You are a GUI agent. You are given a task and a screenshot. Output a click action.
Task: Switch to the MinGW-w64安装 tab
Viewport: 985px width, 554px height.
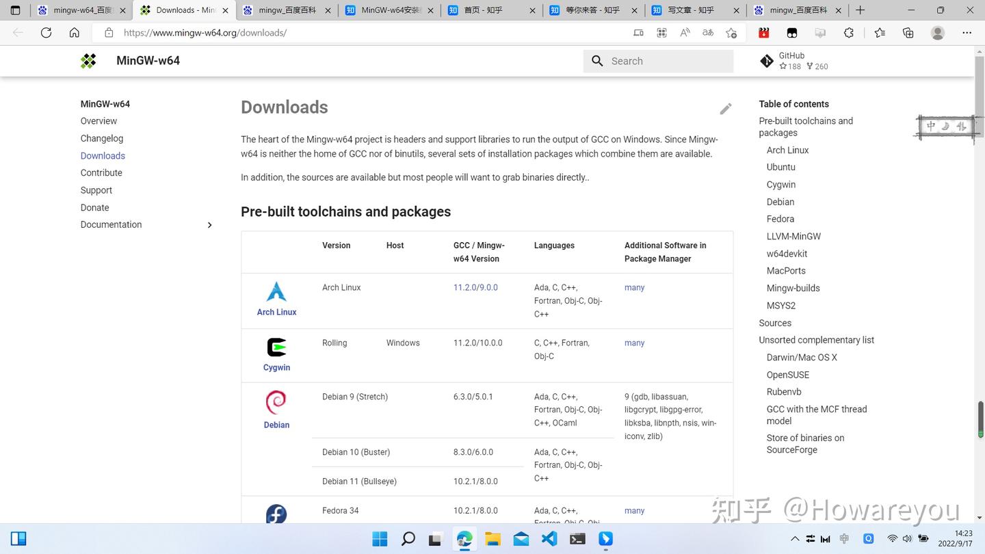(x=389, y=10)
